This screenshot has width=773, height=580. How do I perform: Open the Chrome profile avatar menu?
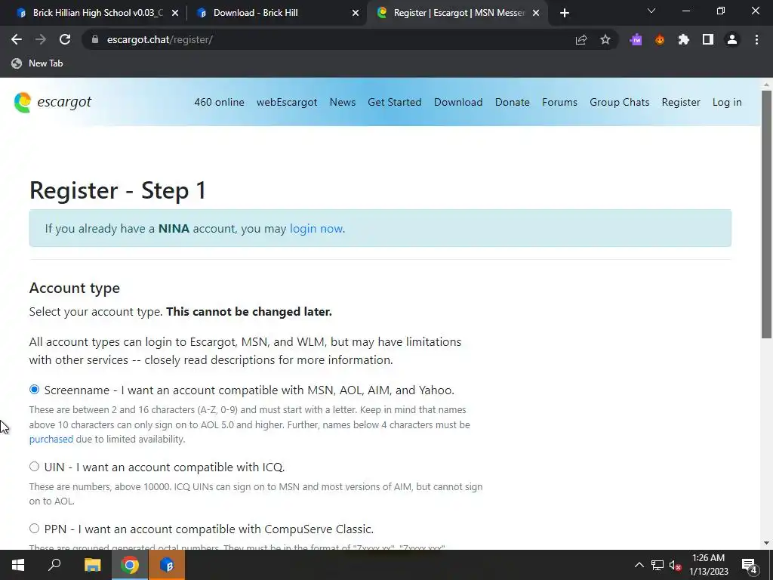coord(732,40)
